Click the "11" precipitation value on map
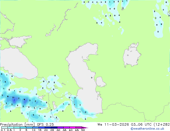This screenshot has height=131, width=170. [13, 98]
